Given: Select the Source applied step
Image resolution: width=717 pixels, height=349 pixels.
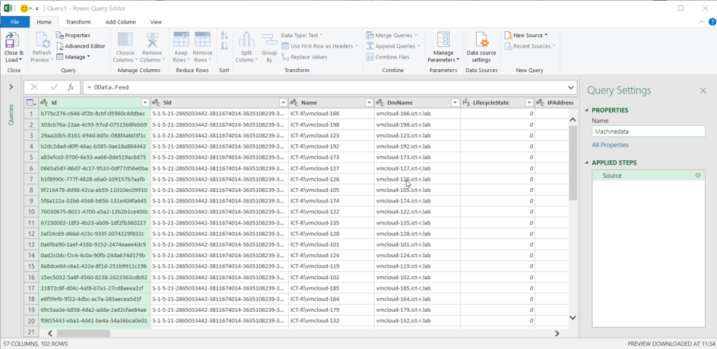Looking at the screenshot, I should click(x=649, y=176).
